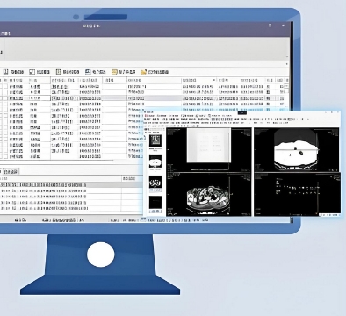Select the highlighted third row in the patient table

pos(144,98)
